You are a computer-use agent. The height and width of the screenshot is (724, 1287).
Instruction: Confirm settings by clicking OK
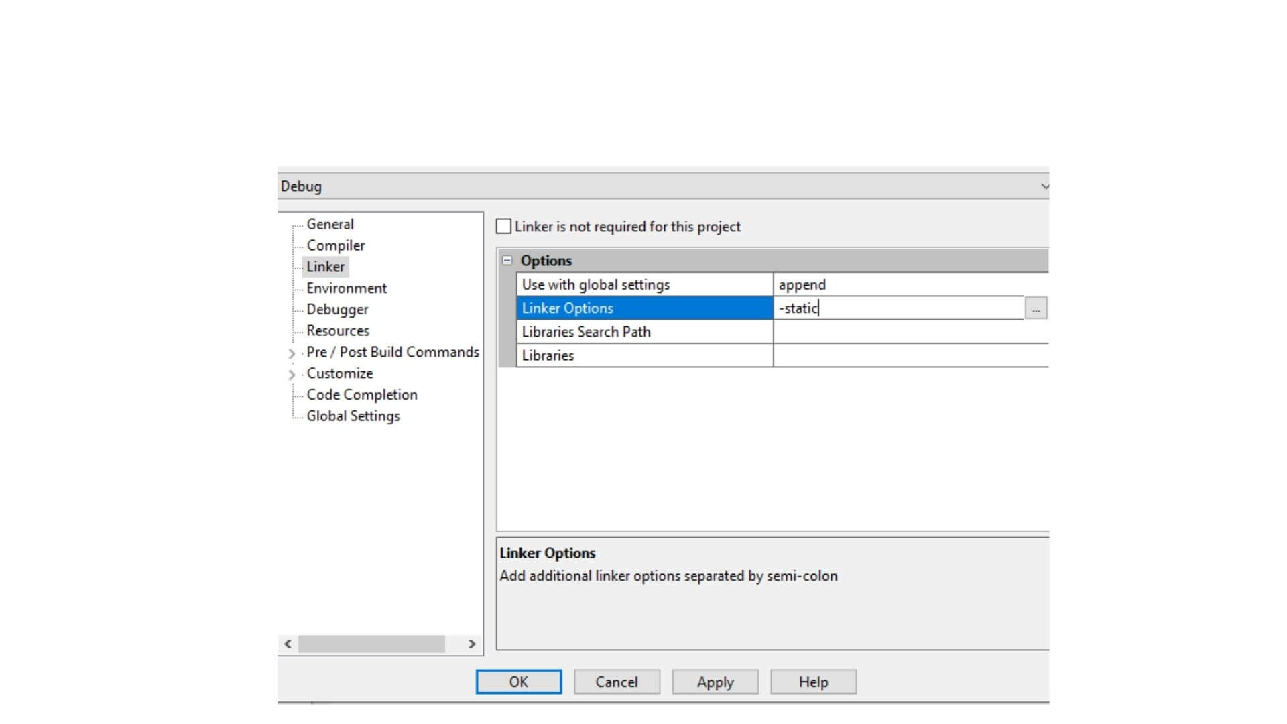click(x=519, y=682)
